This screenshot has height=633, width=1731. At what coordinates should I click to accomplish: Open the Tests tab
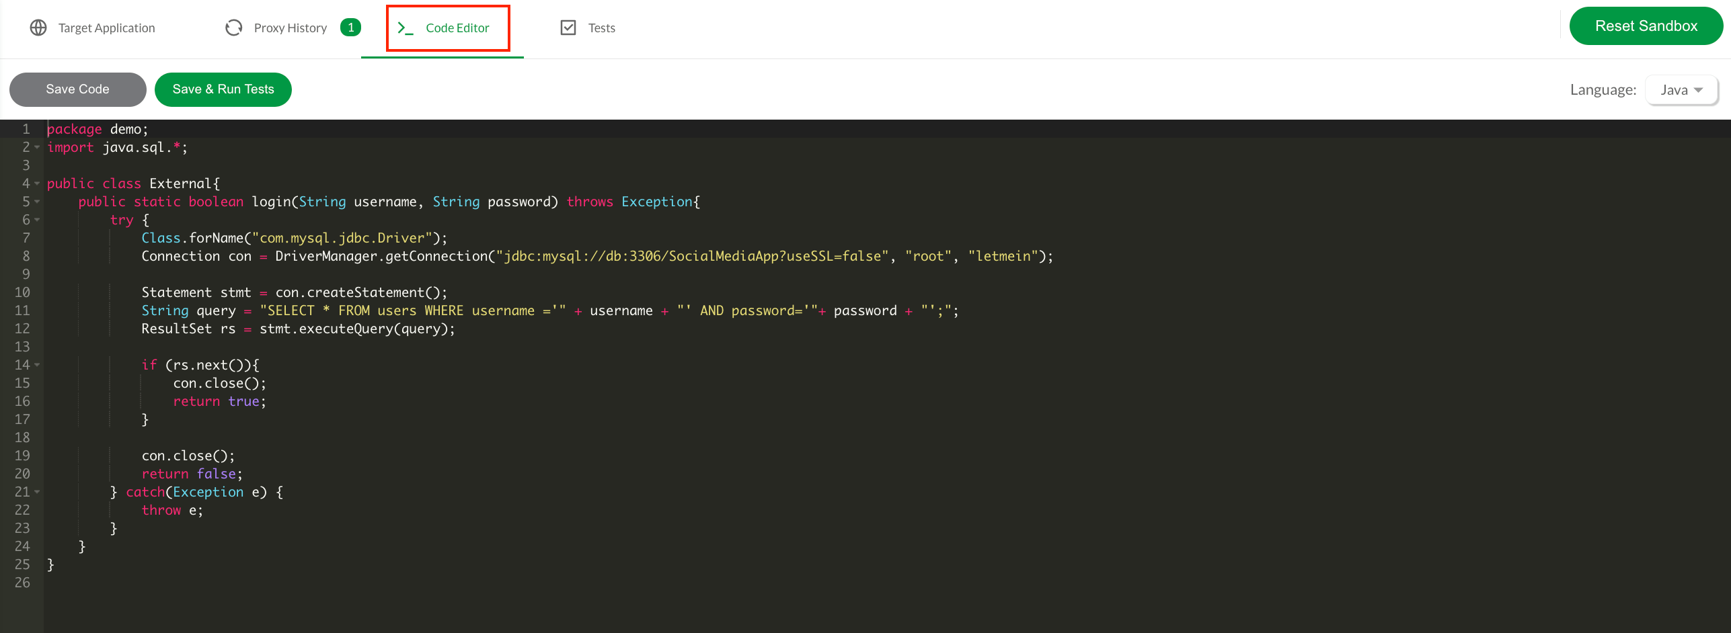[588, 28]
